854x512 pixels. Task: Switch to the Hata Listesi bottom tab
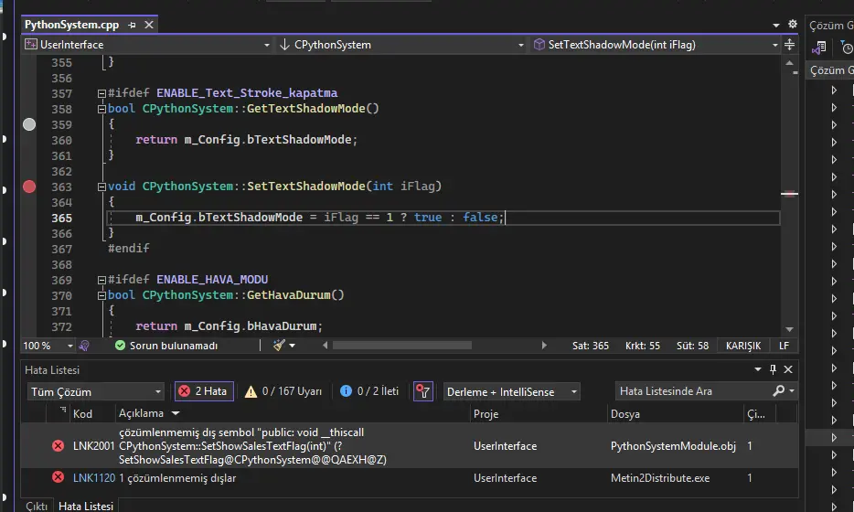point(86,506)
